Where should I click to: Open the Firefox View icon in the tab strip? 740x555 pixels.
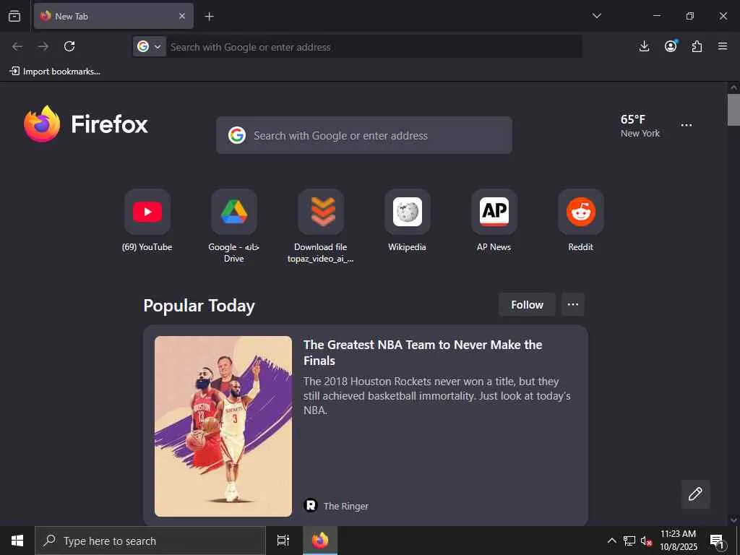[14, 16]
